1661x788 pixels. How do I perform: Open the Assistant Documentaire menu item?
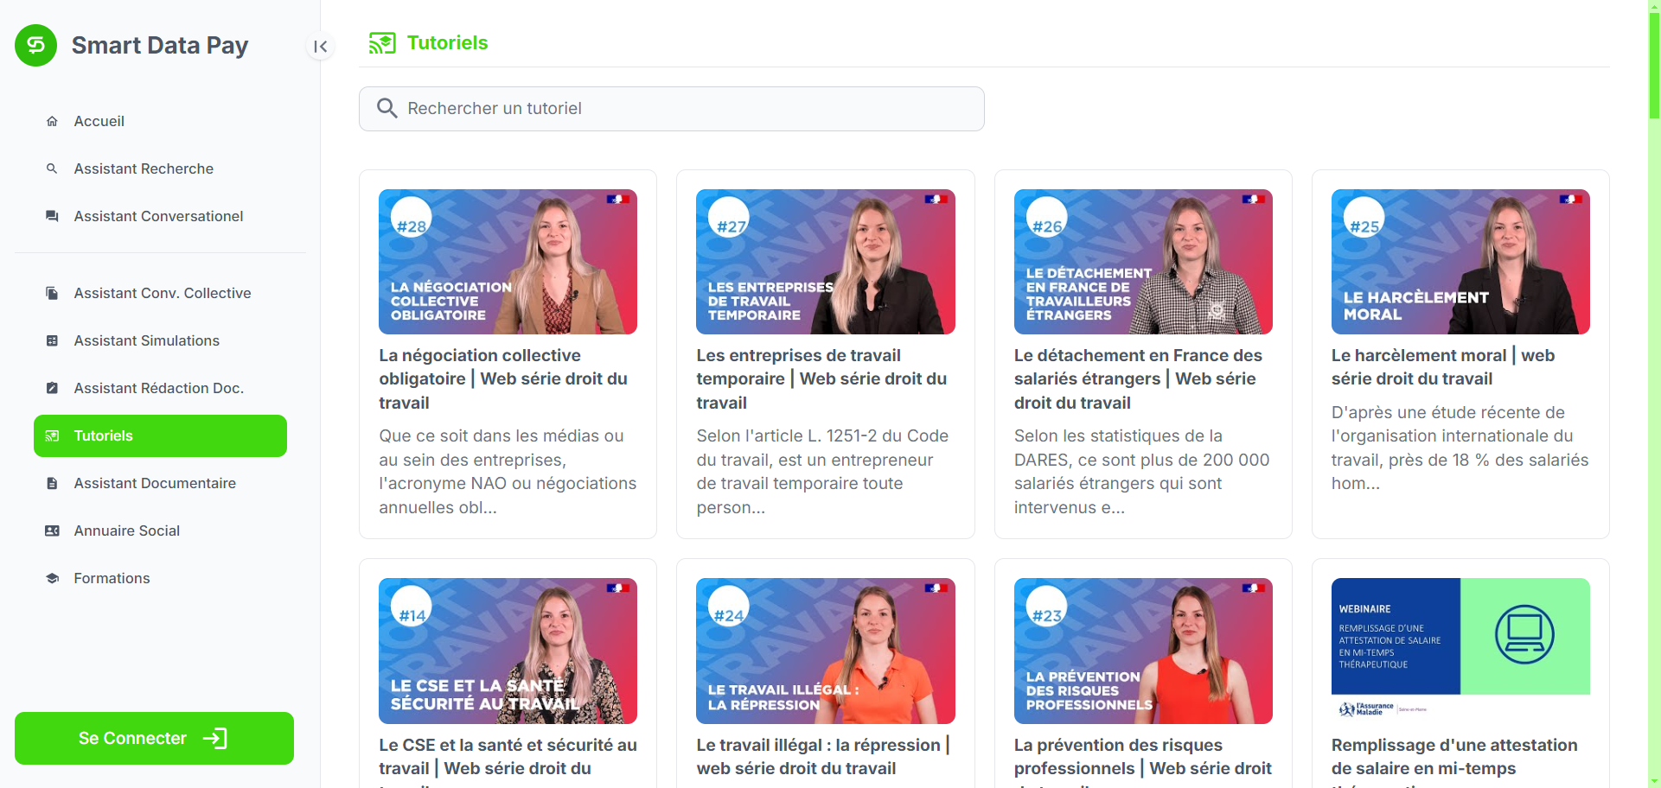point(160,483)
